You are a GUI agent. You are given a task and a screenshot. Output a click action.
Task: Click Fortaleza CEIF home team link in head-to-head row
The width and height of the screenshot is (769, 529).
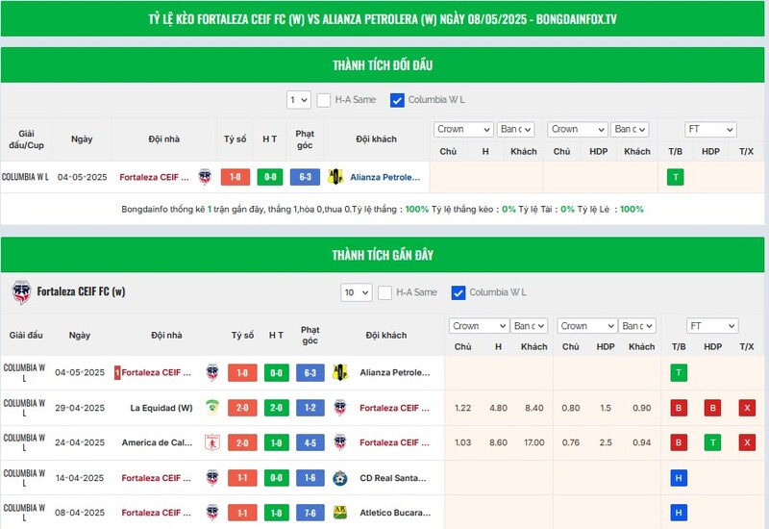(x=154, y=177)
